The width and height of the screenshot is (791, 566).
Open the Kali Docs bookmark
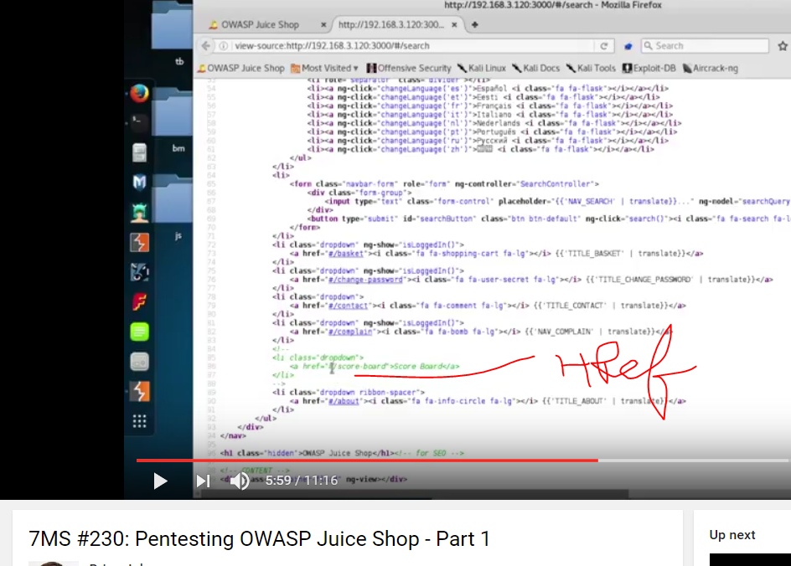click(535, 68)
